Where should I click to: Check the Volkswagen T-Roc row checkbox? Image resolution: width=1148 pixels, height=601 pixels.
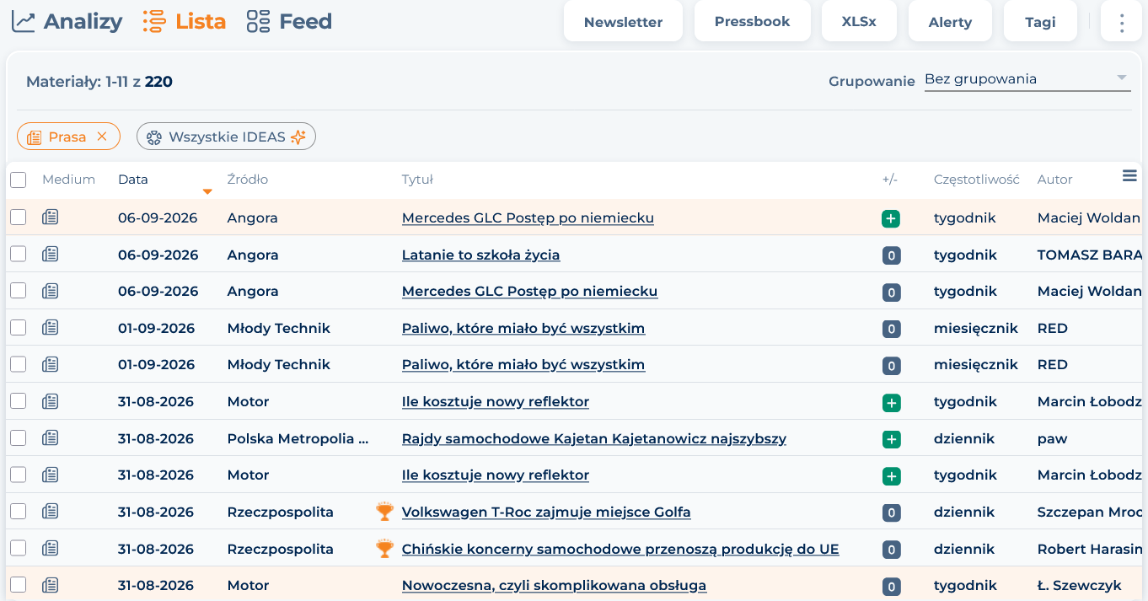click(19, 512)
